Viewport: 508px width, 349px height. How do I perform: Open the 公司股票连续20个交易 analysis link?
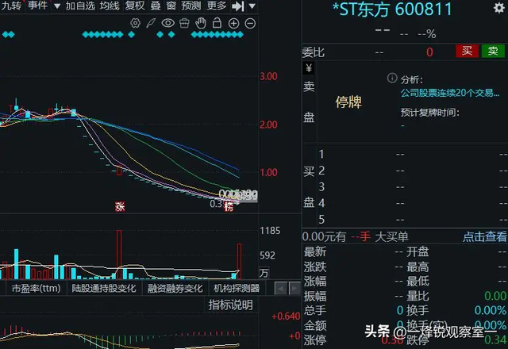pos(450,93)
